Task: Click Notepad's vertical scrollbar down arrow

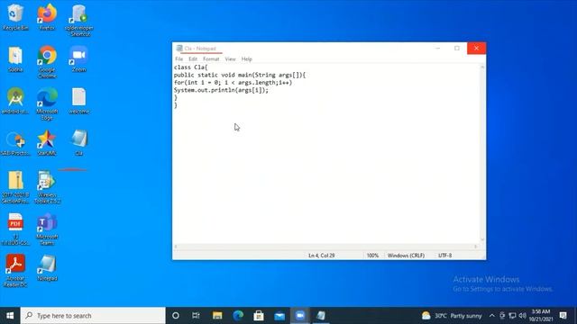Action: (482, 239)
